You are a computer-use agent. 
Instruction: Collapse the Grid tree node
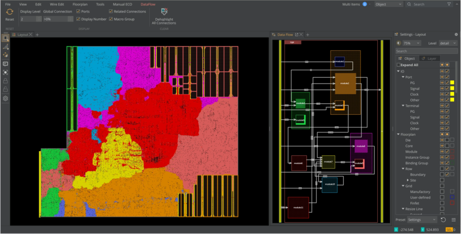coord(403,186)
